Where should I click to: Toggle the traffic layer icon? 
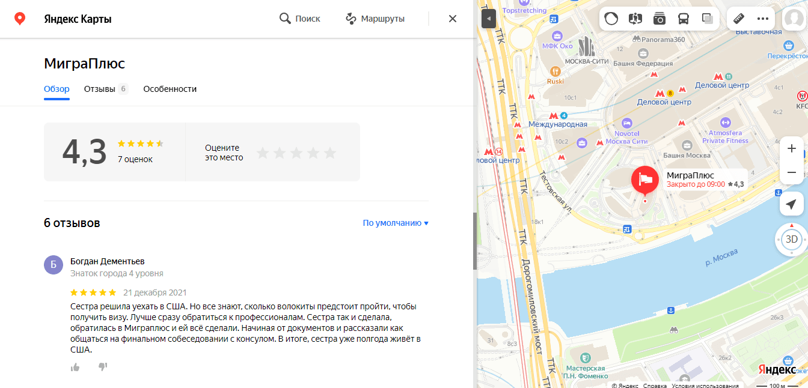click(x=611, y=19)
